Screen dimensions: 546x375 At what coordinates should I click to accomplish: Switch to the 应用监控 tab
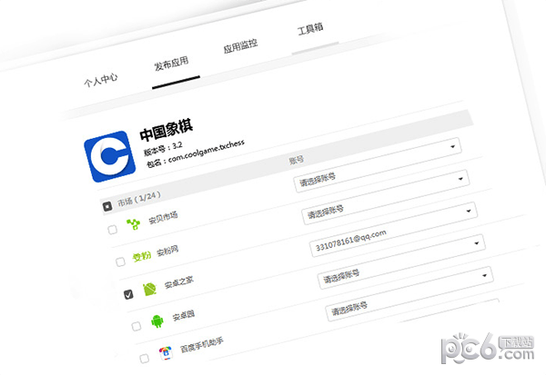[x=240, y=46]
